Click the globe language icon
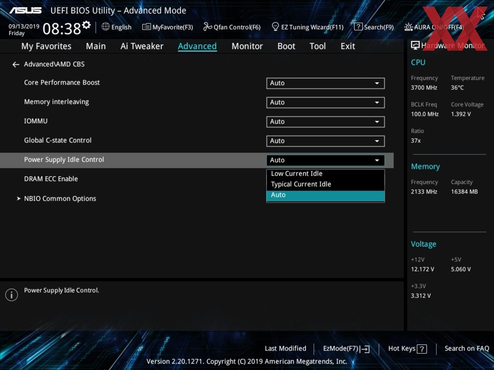The height and width of the screenshot is (370, 494). point(105,26)
